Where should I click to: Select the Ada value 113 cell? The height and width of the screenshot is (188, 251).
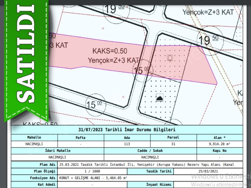tap(127, 144)
